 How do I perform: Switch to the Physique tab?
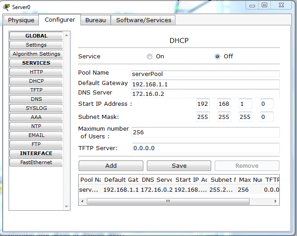coord(21,20)
